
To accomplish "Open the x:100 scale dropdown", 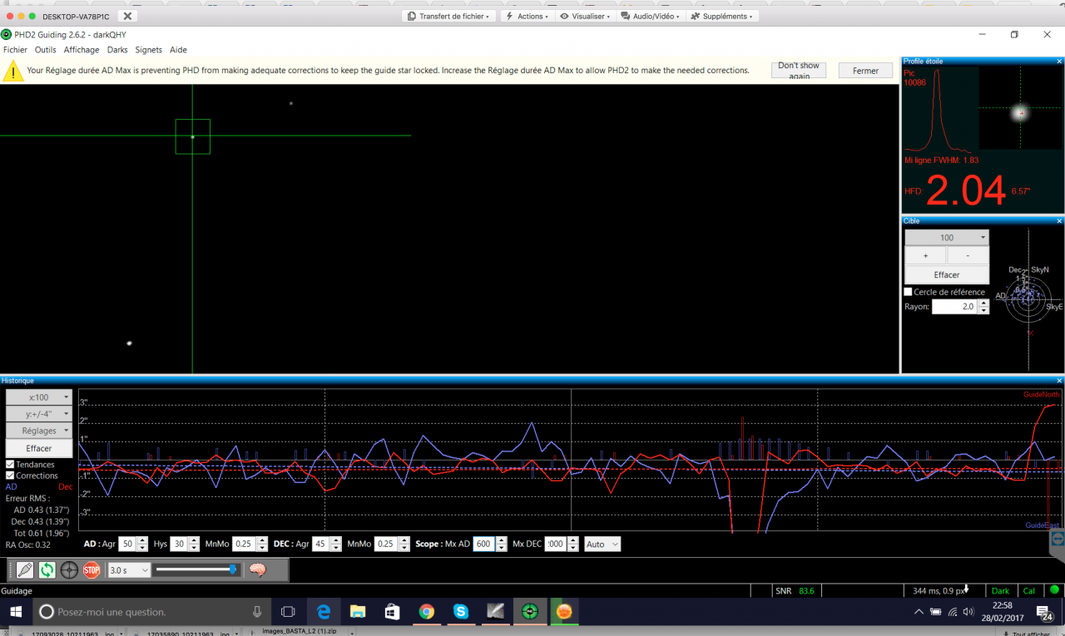I will point(39,397).
